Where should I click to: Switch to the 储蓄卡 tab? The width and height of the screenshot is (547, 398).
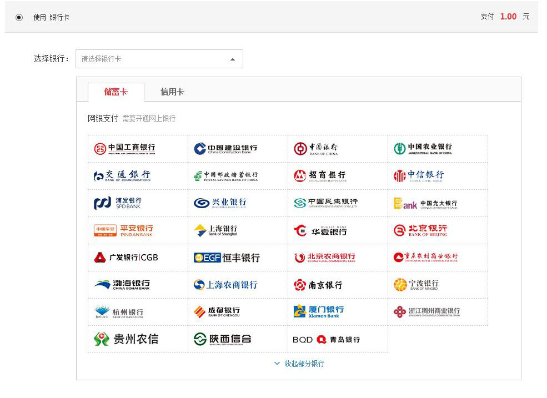(x=116, y=92)
